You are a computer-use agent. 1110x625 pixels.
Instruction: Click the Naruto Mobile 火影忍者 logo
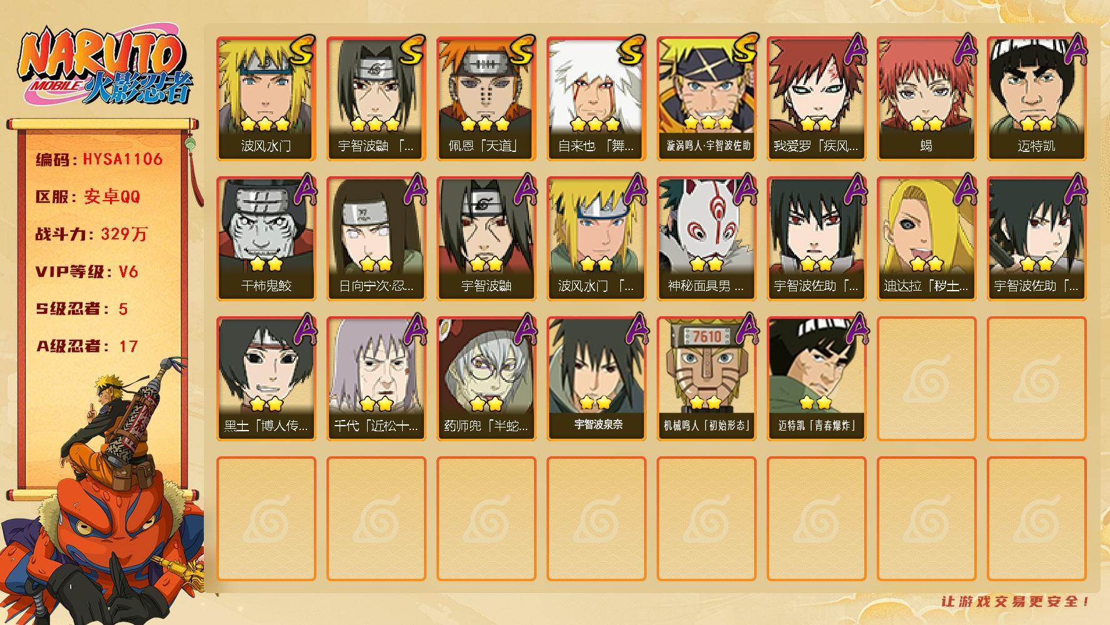(105, 67)
